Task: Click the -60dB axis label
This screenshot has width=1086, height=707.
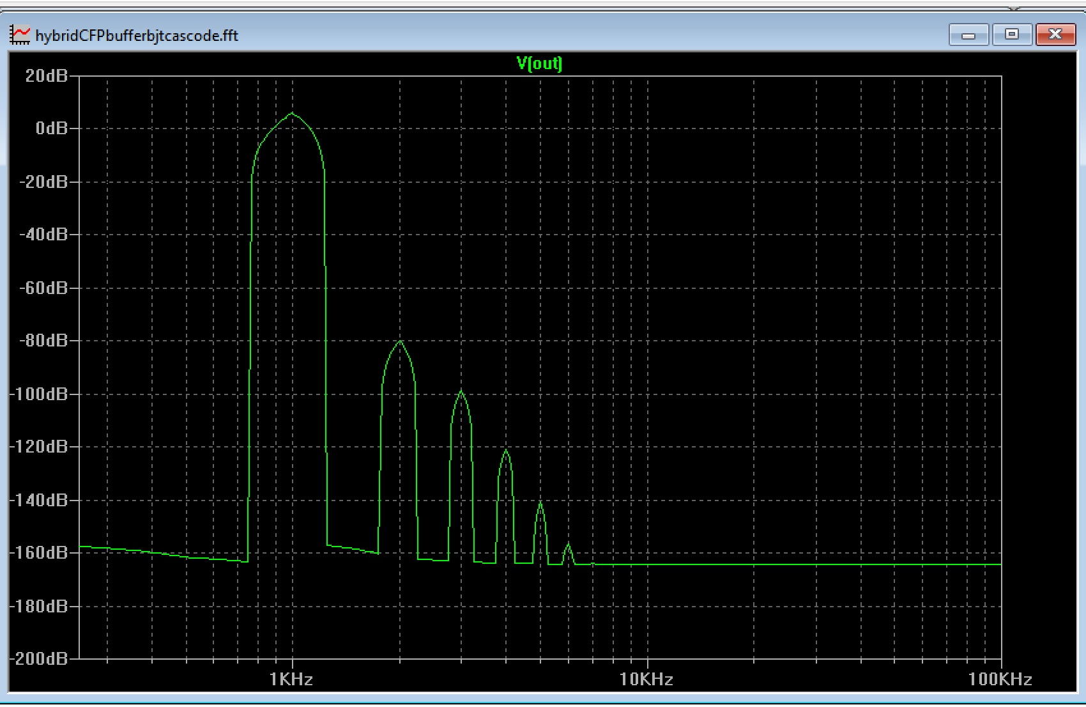Action: [43, 288]
